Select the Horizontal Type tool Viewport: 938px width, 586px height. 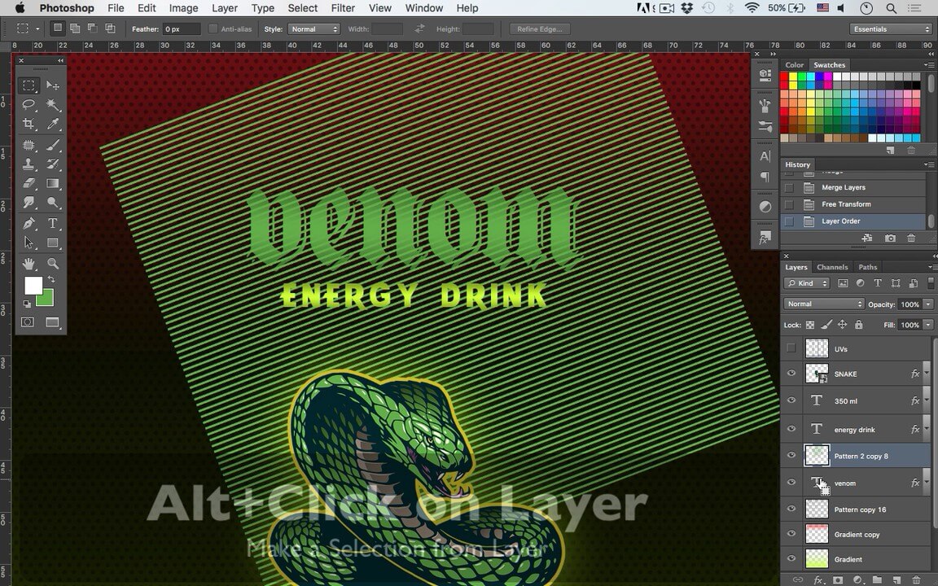[x=53, y=223]
